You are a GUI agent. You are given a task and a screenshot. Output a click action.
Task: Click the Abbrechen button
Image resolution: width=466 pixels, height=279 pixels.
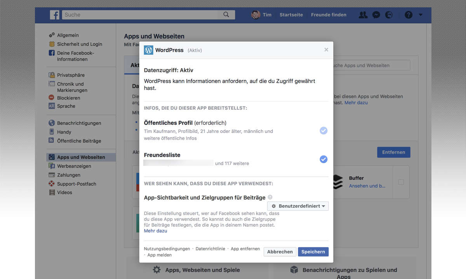tap(280, 252)
